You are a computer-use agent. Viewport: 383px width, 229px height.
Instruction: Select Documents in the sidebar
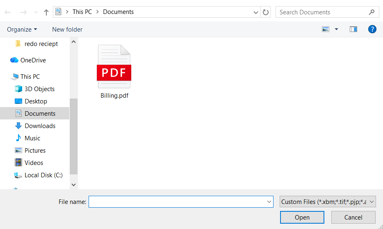click(35, 113)
